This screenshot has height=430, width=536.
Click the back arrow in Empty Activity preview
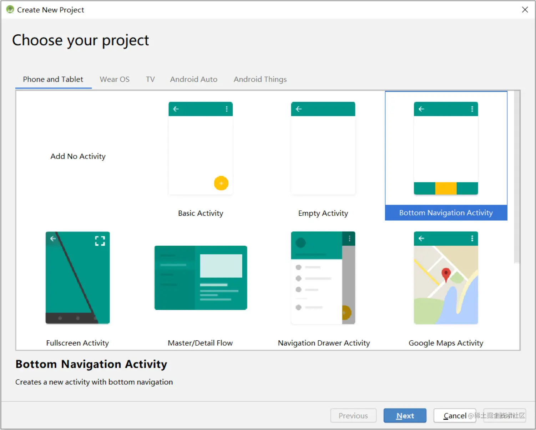pos(299,109)
